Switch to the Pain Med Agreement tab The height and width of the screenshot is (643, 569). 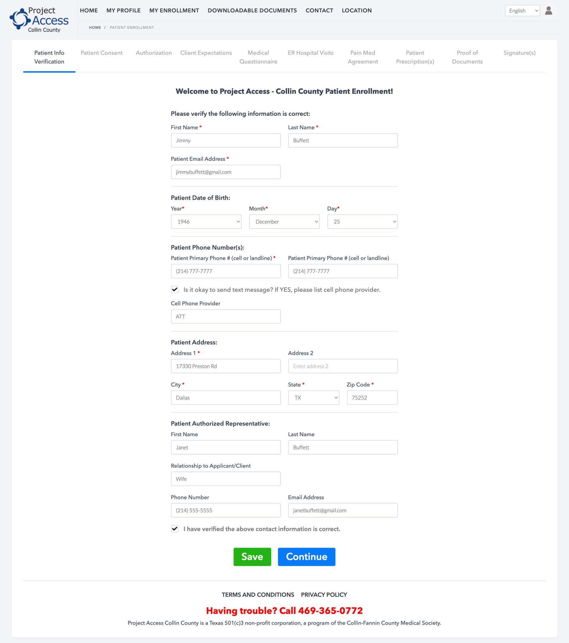point(362,57)
